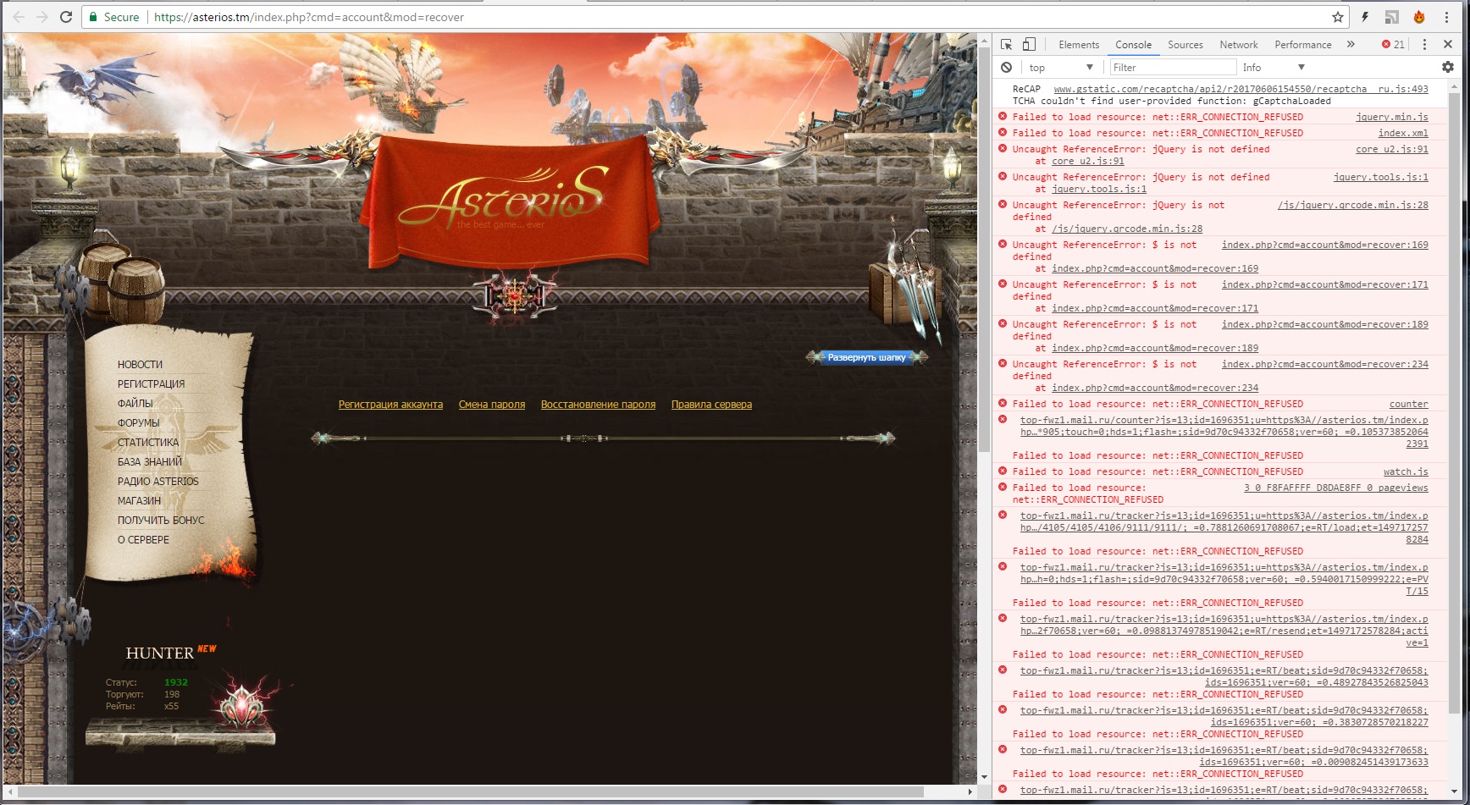Open the 'top' execution context dropdown
The height and width of the screenshot is (805, 1470).
pos(1062,68)
